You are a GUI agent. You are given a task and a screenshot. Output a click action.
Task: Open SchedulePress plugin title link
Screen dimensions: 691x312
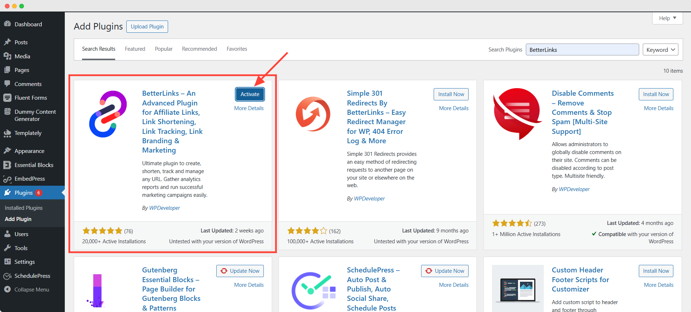373,289
